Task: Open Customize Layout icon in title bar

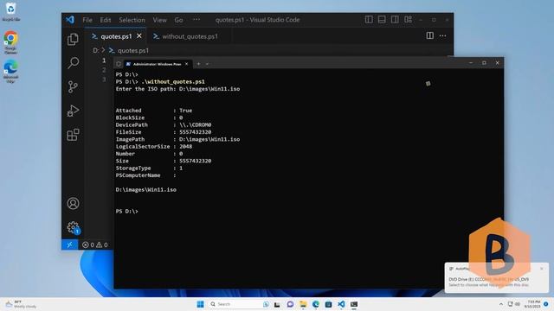Action: point(408,20)
